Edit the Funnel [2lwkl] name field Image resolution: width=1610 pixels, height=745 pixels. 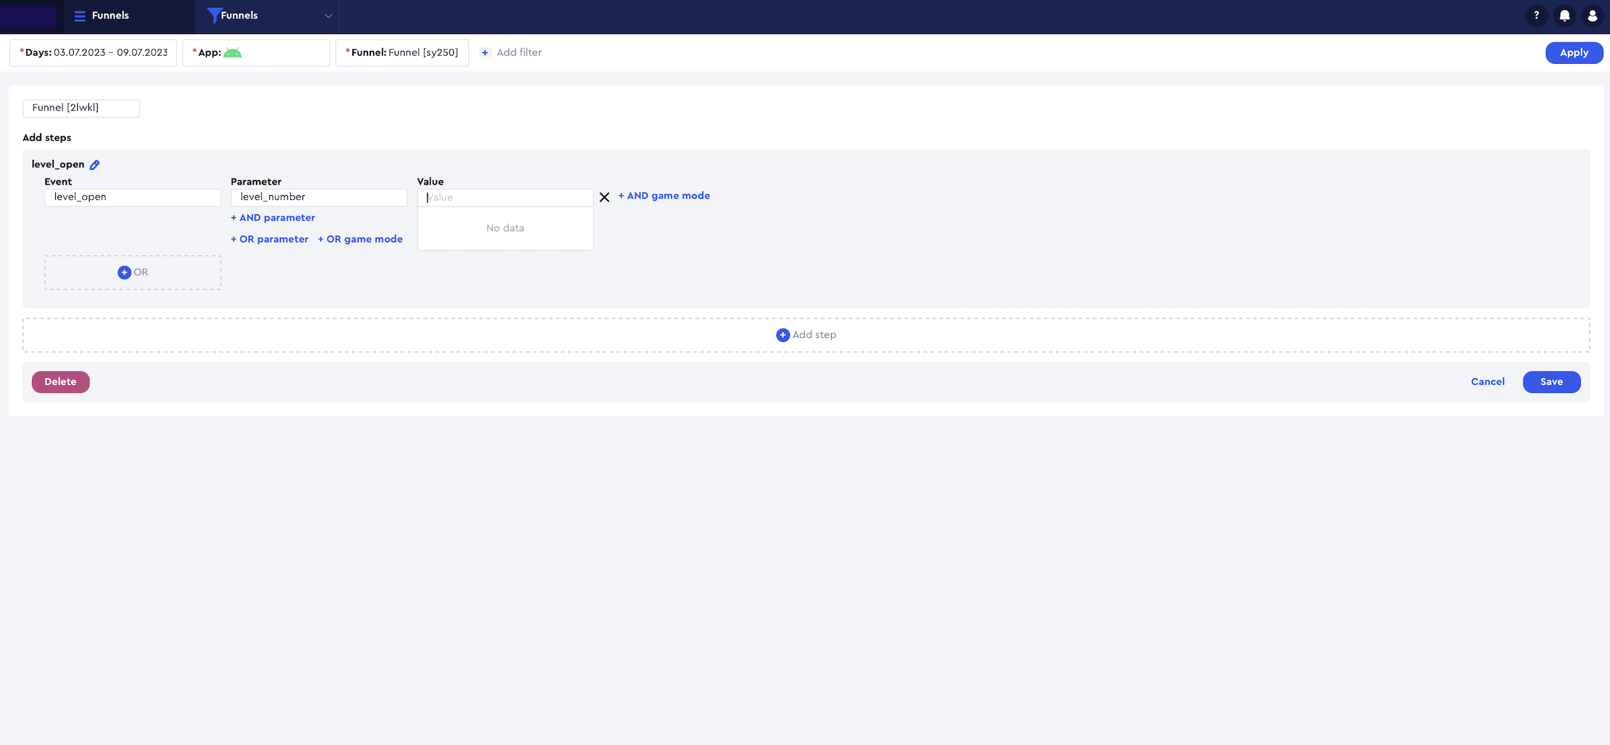click(x=81, y=108)
